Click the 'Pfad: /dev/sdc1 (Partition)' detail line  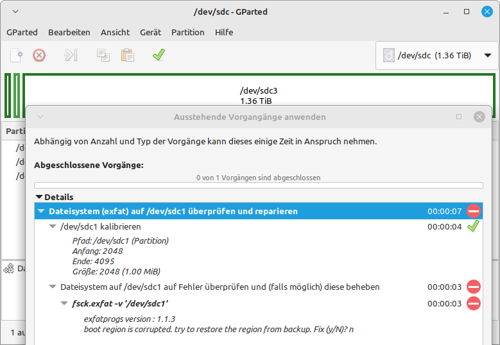(121, 240)
